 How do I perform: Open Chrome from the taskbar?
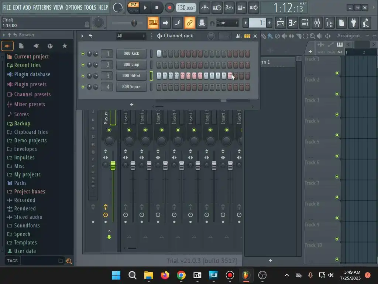(181, 275)
